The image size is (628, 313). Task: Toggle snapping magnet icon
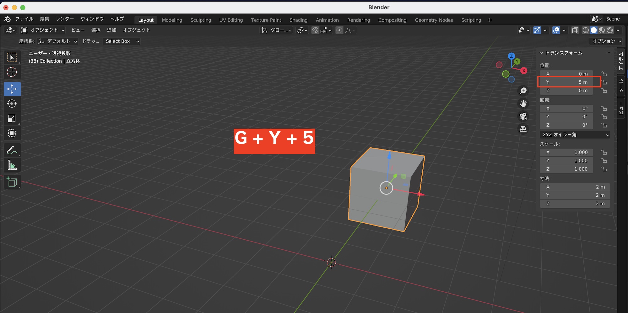coord(315,30)
